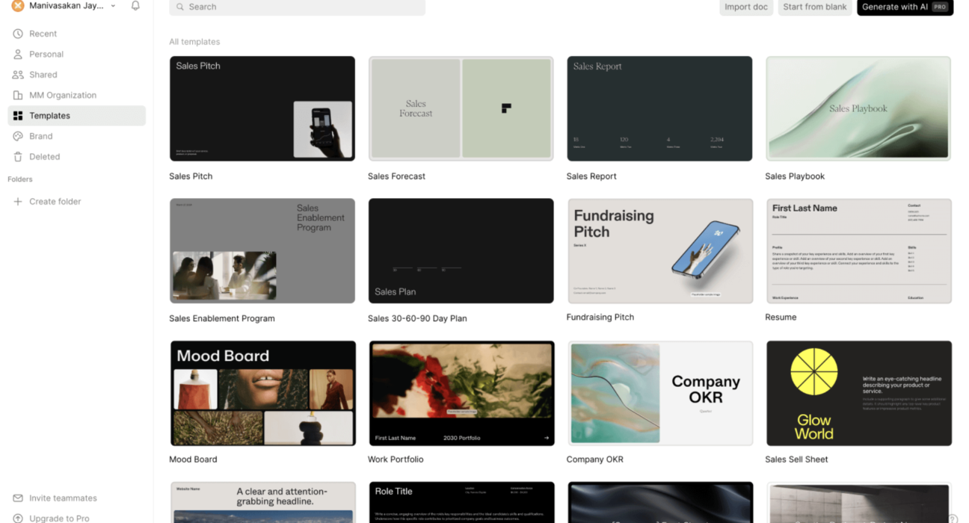The height and width of the screenshot is (523, 969).
Task: Focus the Search input field
Action: click(x=298, y=7)
